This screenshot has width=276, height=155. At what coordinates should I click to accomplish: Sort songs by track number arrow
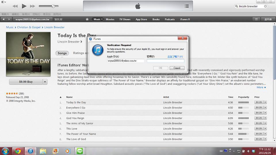click(x=61, y=97)
